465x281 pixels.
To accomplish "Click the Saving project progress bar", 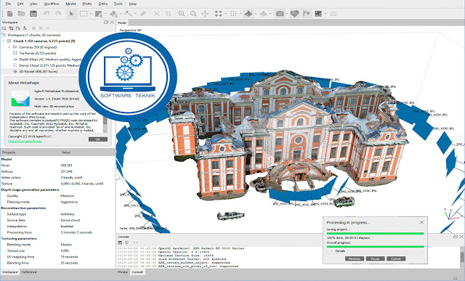I will [375, 234].
